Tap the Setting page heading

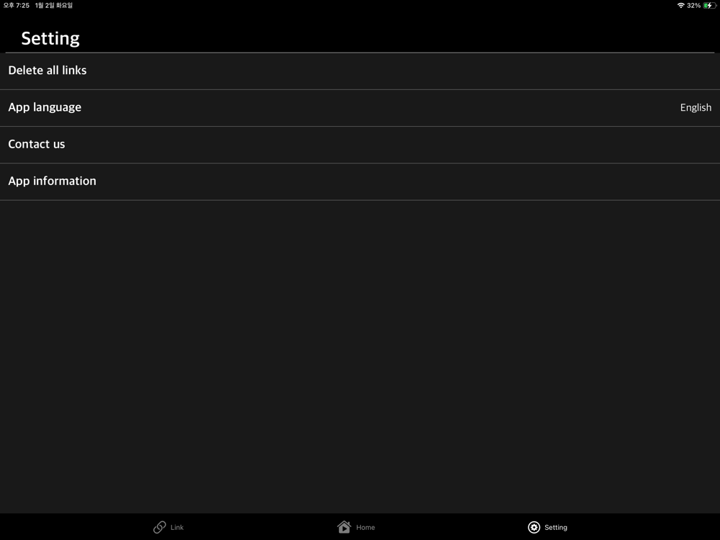coord(50,39)
